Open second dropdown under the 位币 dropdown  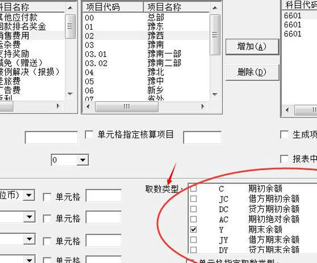pos(29,217)
